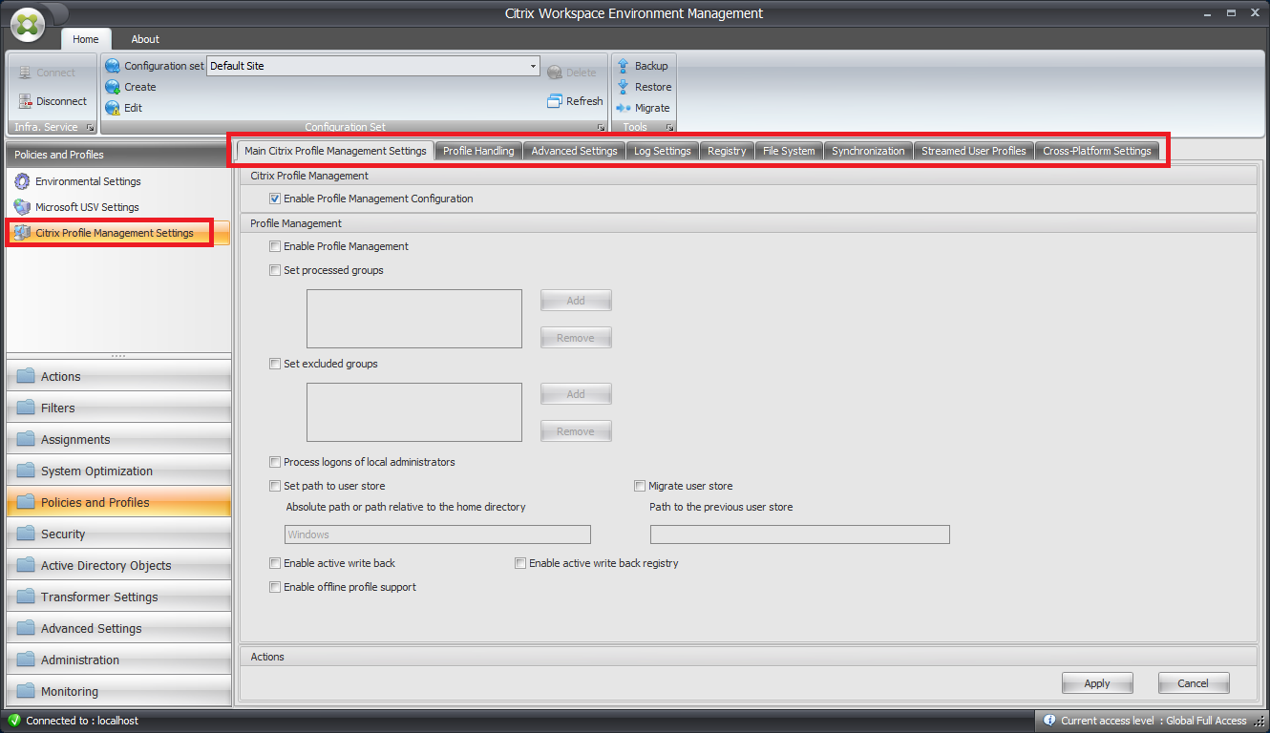The image size is (1270, 733).
Task: Click the Transformer Settings folder icon
Action: [26, 597]
